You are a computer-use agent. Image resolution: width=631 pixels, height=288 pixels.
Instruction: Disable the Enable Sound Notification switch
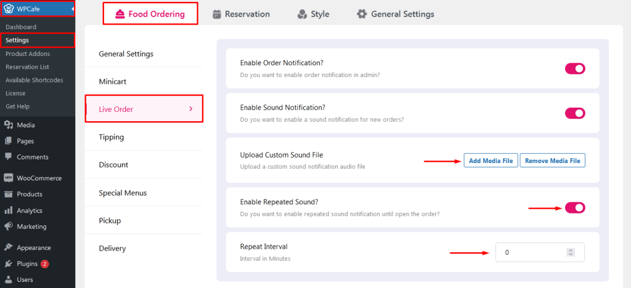click(575, 113)
